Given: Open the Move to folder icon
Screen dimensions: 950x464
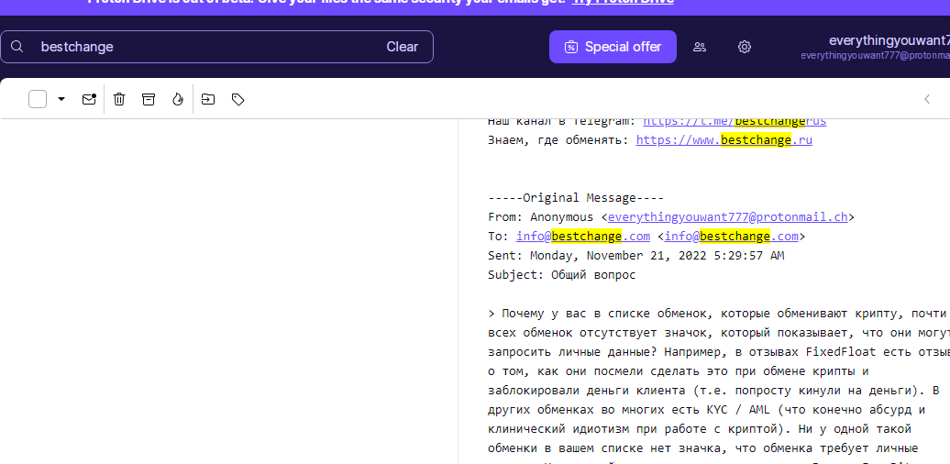Looking at the screenshot, I should point(208,99).
